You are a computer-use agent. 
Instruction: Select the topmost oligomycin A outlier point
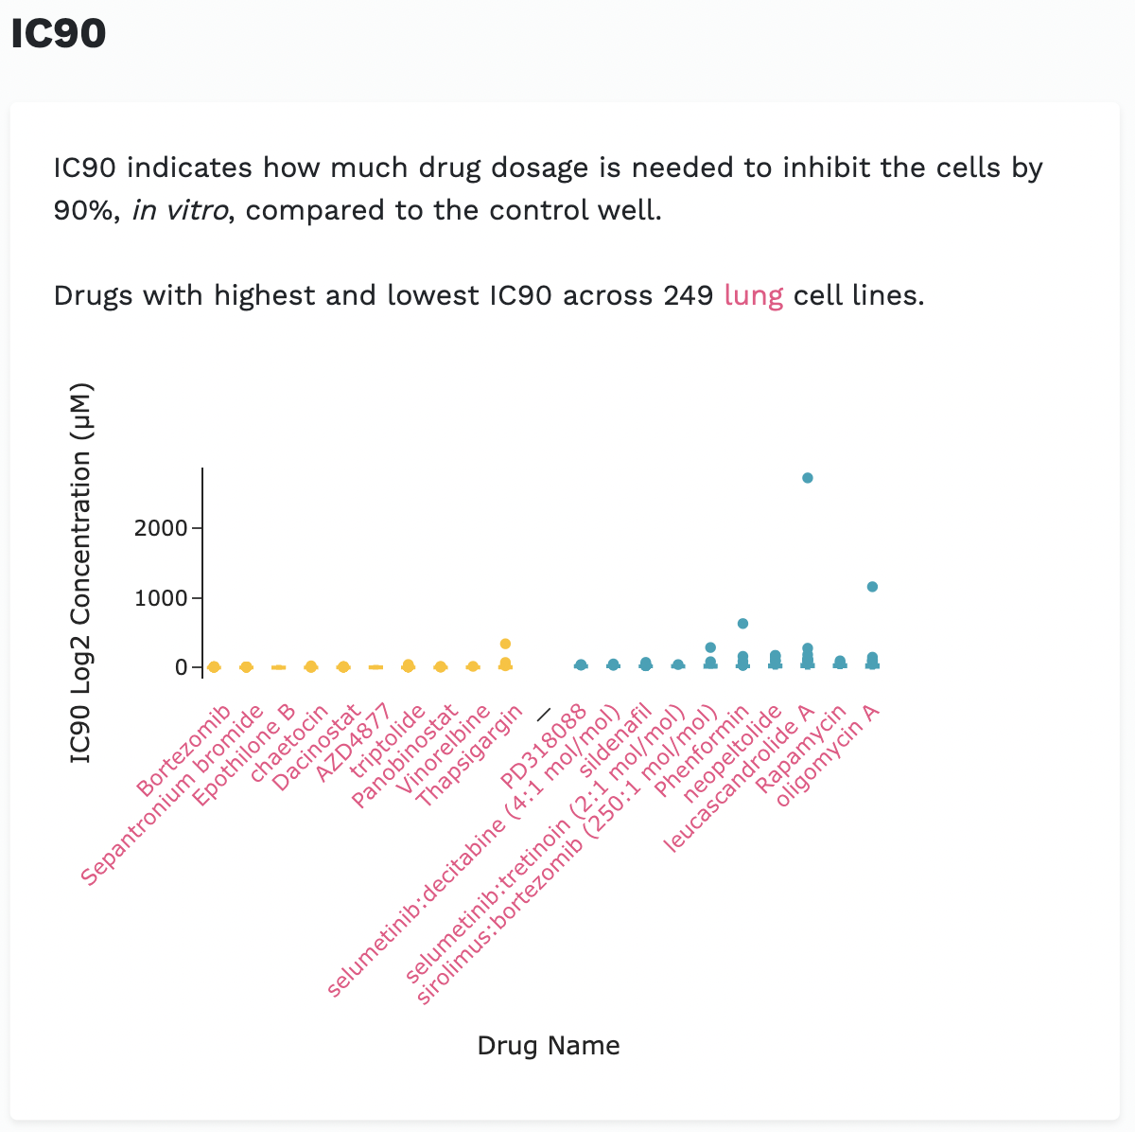(872, 587)
